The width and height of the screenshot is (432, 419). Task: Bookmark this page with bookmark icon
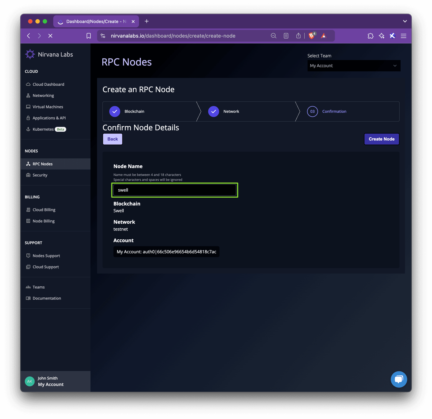pyautogui.click(x=89, y=36)
